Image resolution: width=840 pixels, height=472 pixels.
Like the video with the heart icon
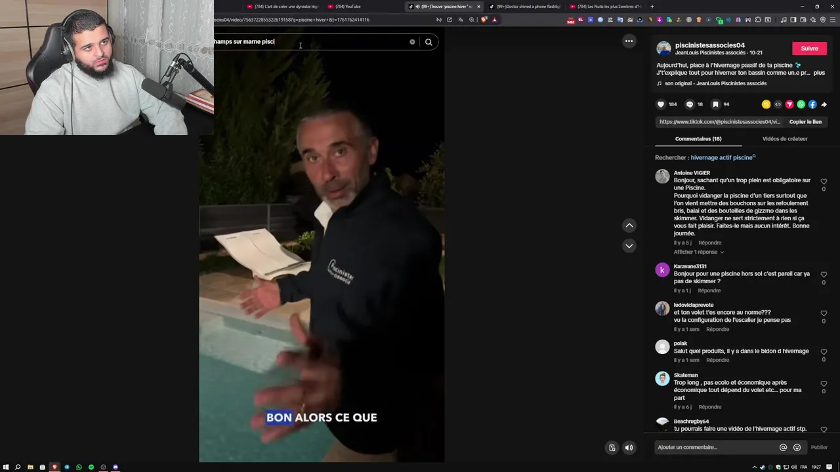661,104
